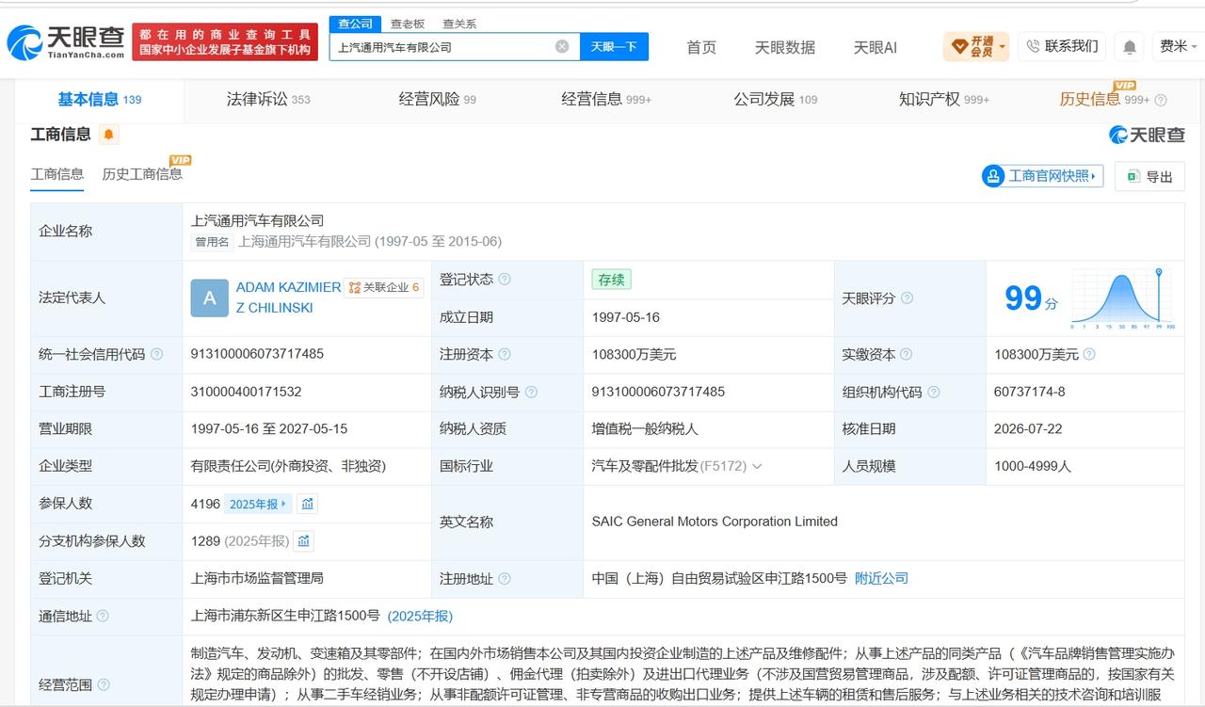The image size is (1205, 707).
Task: Open help icon beside 组织机构代码
Action: [933, 392]
